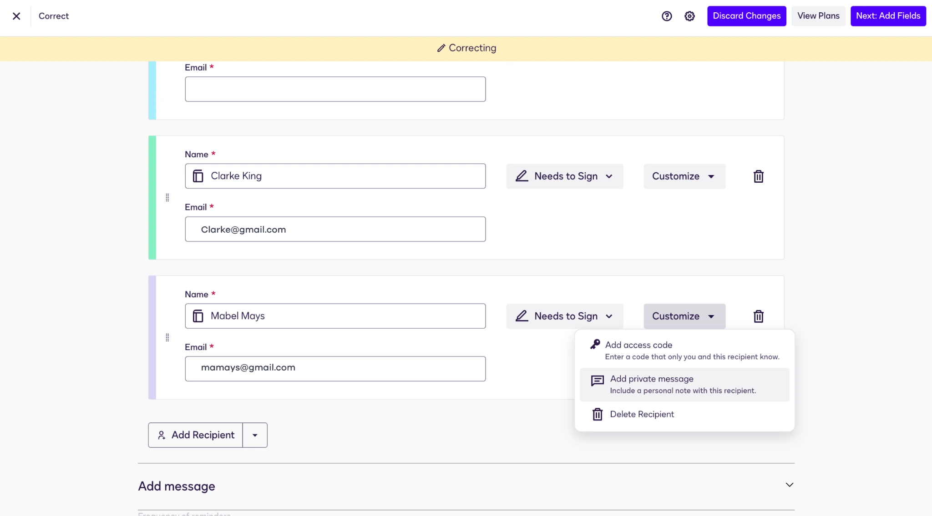Open the settings gear icon
The width and height of the screenshot is (932, 516).
coord(689,16)
